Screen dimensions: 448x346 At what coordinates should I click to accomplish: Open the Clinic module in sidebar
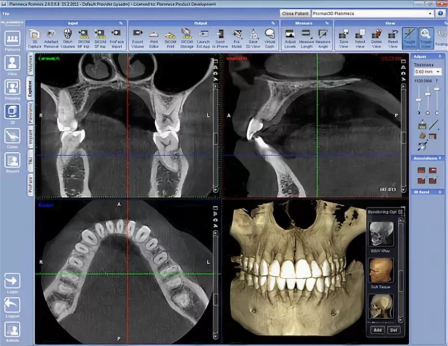12,136
